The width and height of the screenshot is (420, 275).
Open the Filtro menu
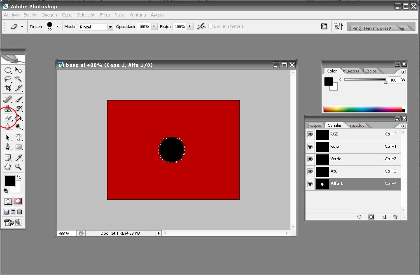tap(105, 15)
